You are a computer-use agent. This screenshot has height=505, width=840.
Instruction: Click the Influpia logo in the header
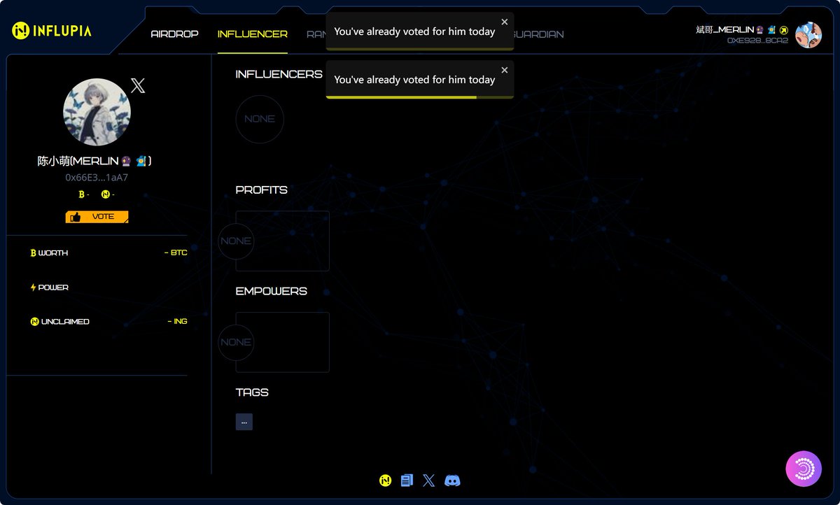point(51,31)
